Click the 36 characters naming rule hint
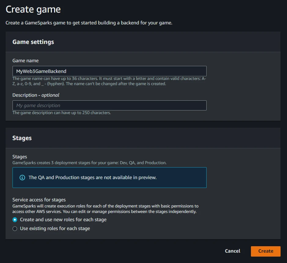Screen dimensions: 287x263 pos(109,81)
